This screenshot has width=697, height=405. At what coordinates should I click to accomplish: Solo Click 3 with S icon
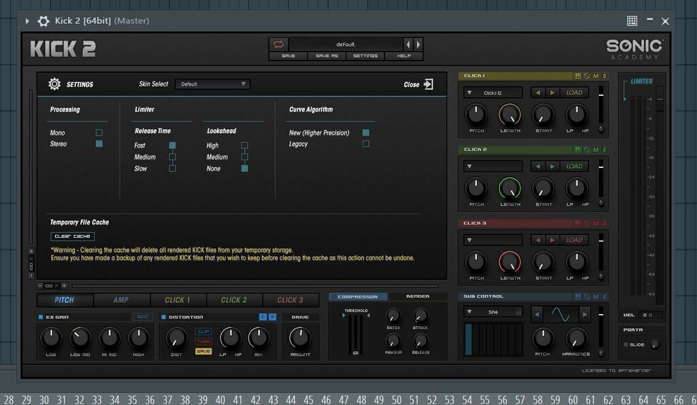(x=604, y=223)
